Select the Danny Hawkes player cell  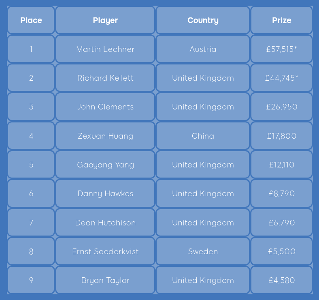[x=105, y=193]
